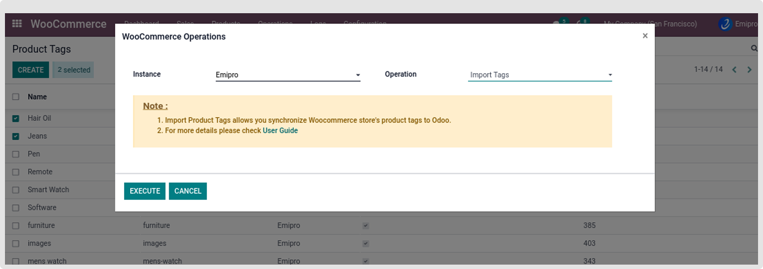763x269 pixels.
Task: Click exported checkbox in images row
Action: (x=366, y=243)
